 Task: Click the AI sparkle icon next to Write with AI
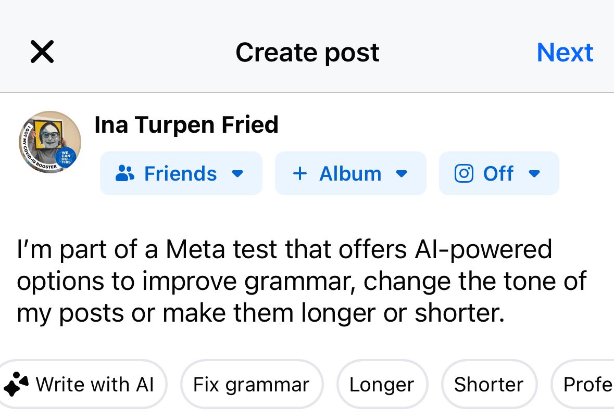(16, 384)
